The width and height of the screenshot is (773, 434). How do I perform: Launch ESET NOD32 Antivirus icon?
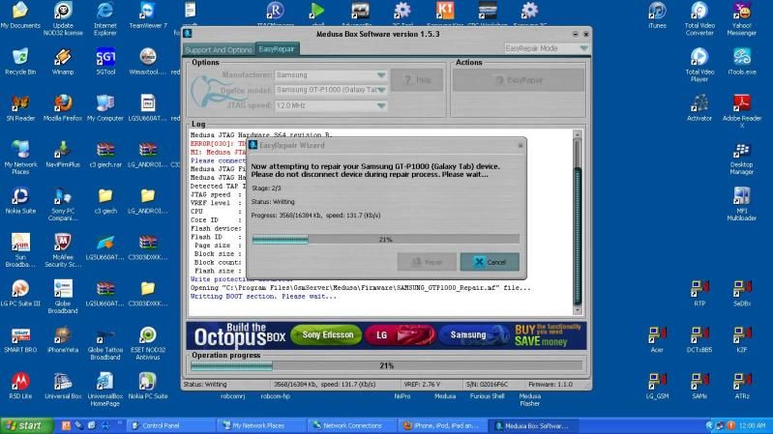click(x=147, y=342)
